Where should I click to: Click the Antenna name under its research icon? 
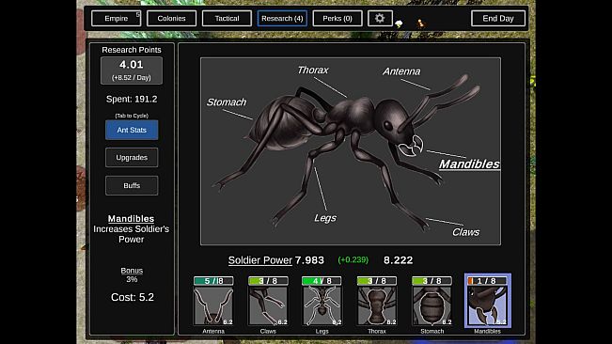pyautogui.click(x=213, y=331)
